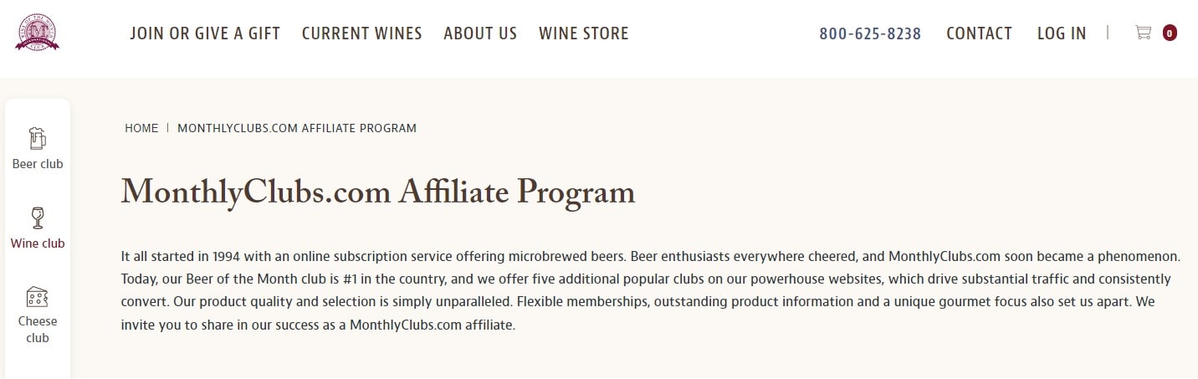Open the Join or Give a Gift menu
The width and height of the screenshot is (1198, 379).
tap(205, 33)
